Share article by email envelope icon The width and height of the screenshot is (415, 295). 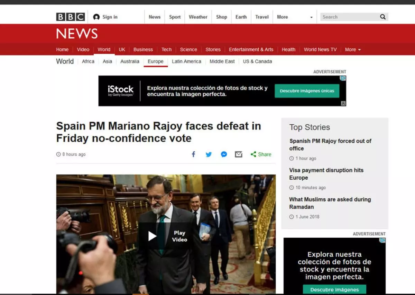(239, 154)
